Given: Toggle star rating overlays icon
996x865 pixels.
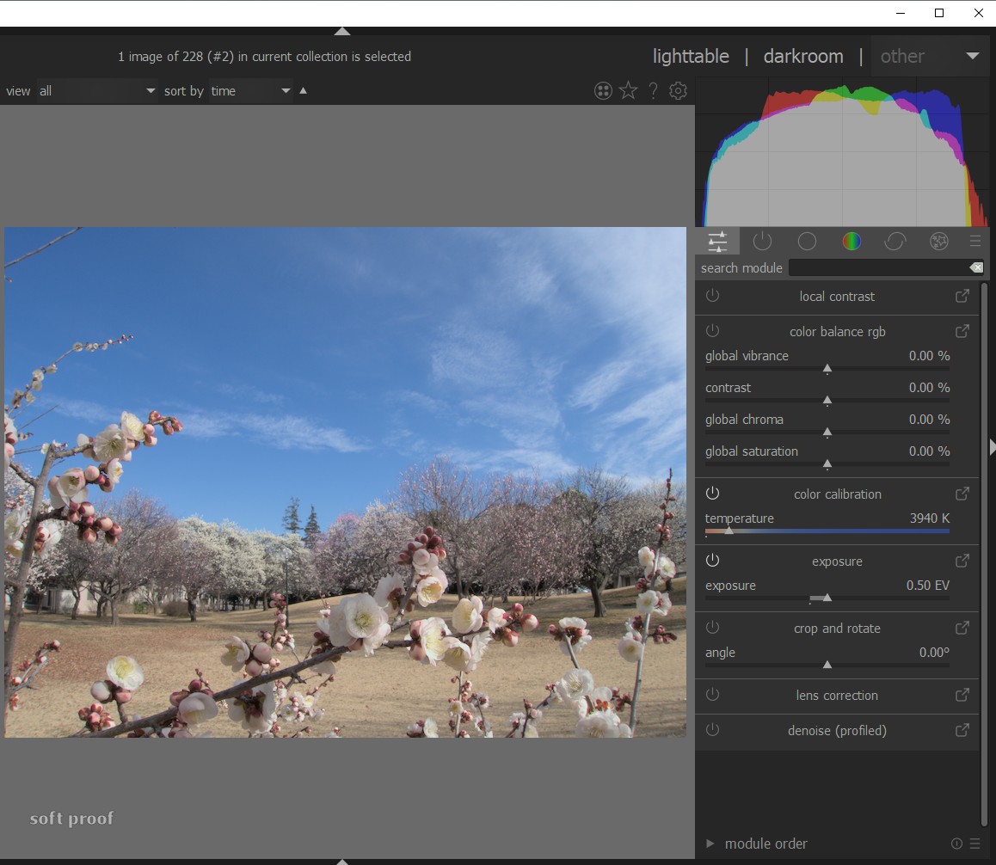Looking at the screenshot, I should coord(628,91).
